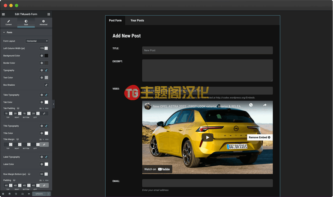Switch to the Style tab
The width and height of the screenshot is (333, 197).
pyautogui.click(x=26, y=22)
